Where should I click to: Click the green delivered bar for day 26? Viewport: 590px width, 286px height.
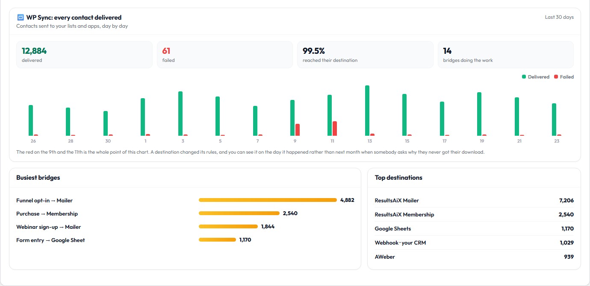tap(31, 120)
